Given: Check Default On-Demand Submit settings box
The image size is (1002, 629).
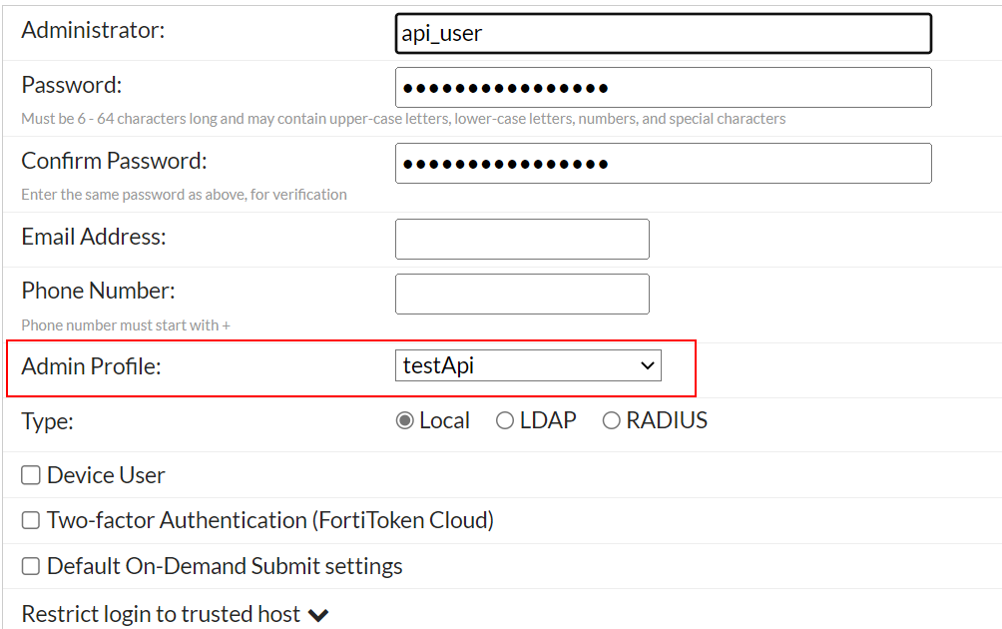Looking at the screenshot, I should tap(31, 567).
